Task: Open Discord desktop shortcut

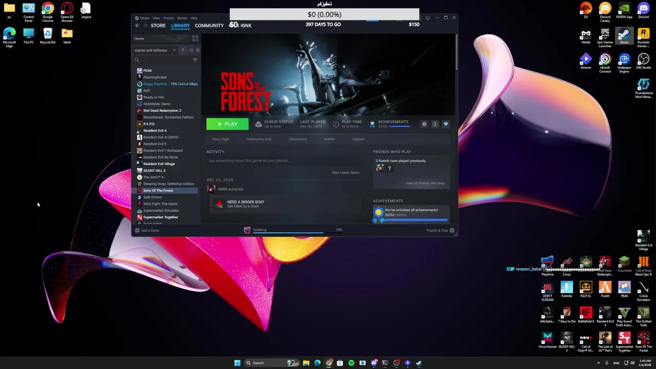Action: point(643,11)
